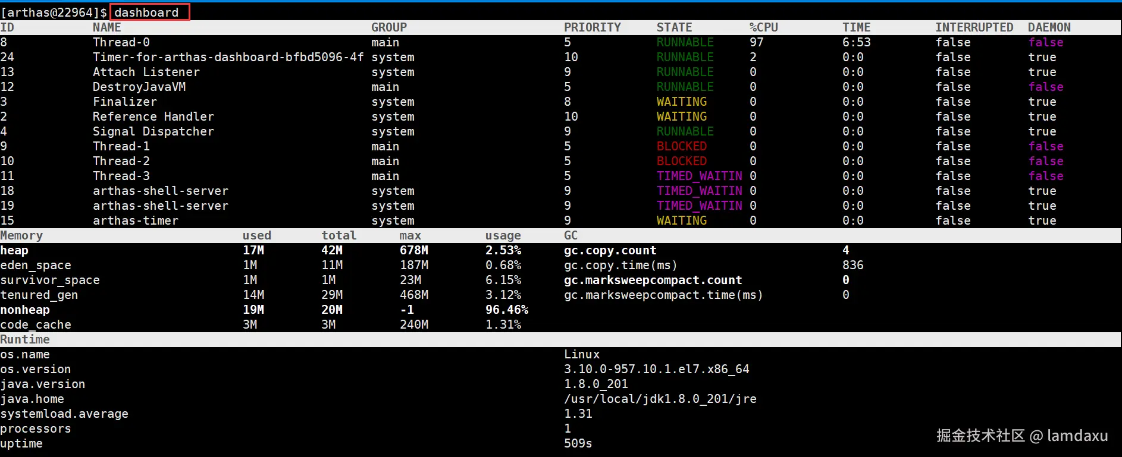Select the Attach Listener thread name
Image resolution: width=1122 pixels, height=457 pixels.
point(146,72)
